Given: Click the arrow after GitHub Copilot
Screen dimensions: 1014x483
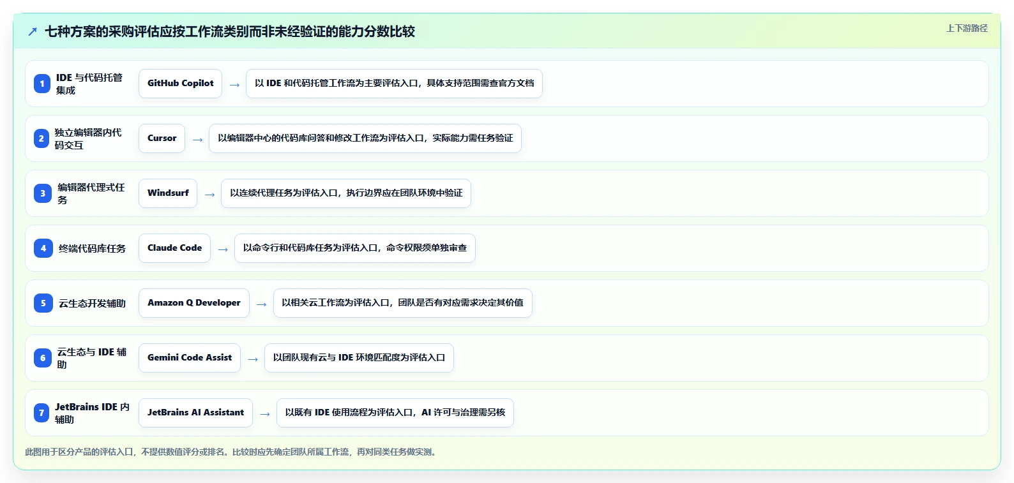Looking at the screenshot, I should [234, 85].
